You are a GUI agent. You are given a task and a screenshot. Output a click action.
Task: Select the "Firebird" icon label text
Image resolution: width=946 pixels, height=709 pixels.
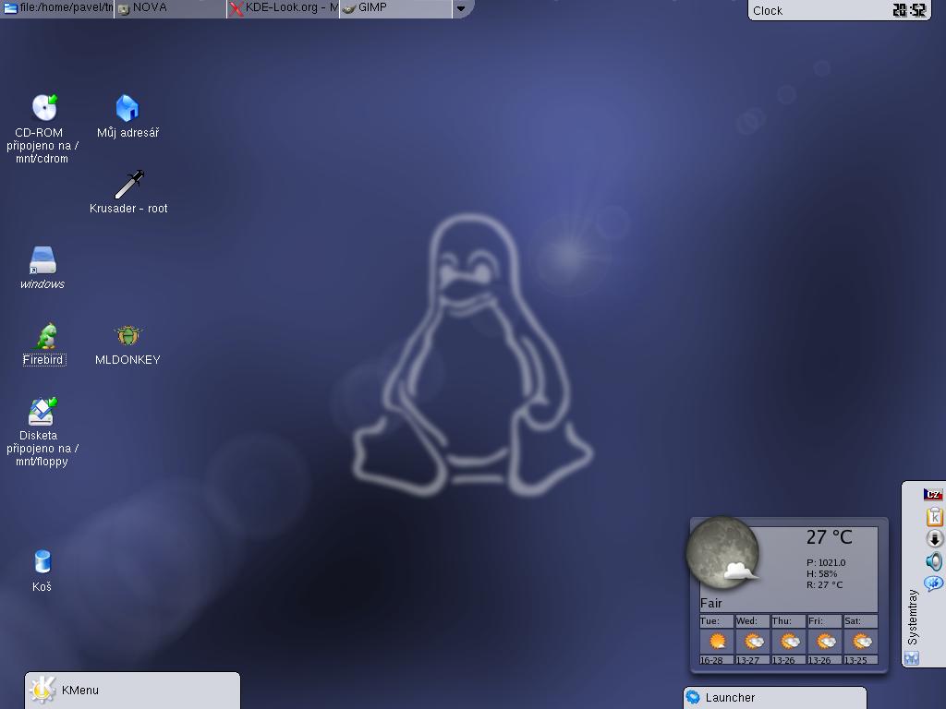pos(42,360)
